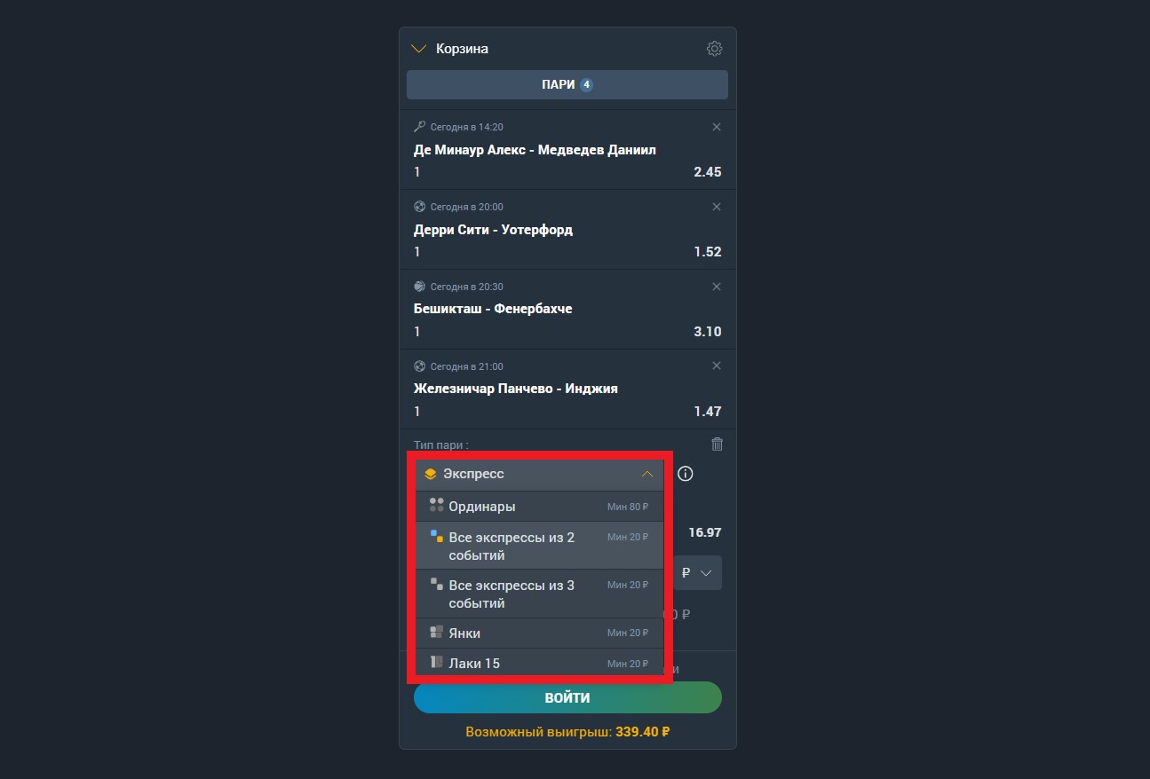Remove the Дерри Сити - Уотерфорд bet
Viewport: 1150px width, 779px height.
[717, 207]
